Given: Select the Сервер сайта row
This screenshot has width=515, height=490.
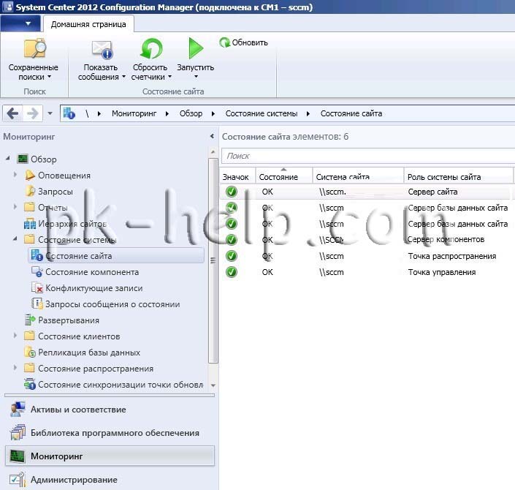Looking at the screenshot, I should click(365, 192).
